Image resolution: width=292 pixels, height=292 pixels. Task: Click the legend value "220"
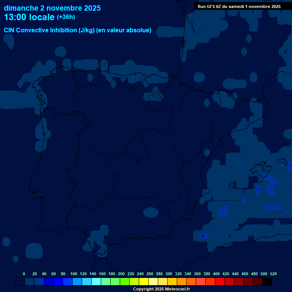pos(131,274)
